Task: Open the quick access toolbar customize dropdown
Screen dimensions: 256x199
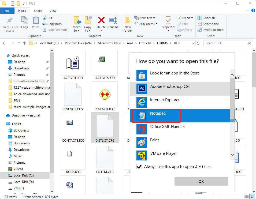Action: click(23, 3)
